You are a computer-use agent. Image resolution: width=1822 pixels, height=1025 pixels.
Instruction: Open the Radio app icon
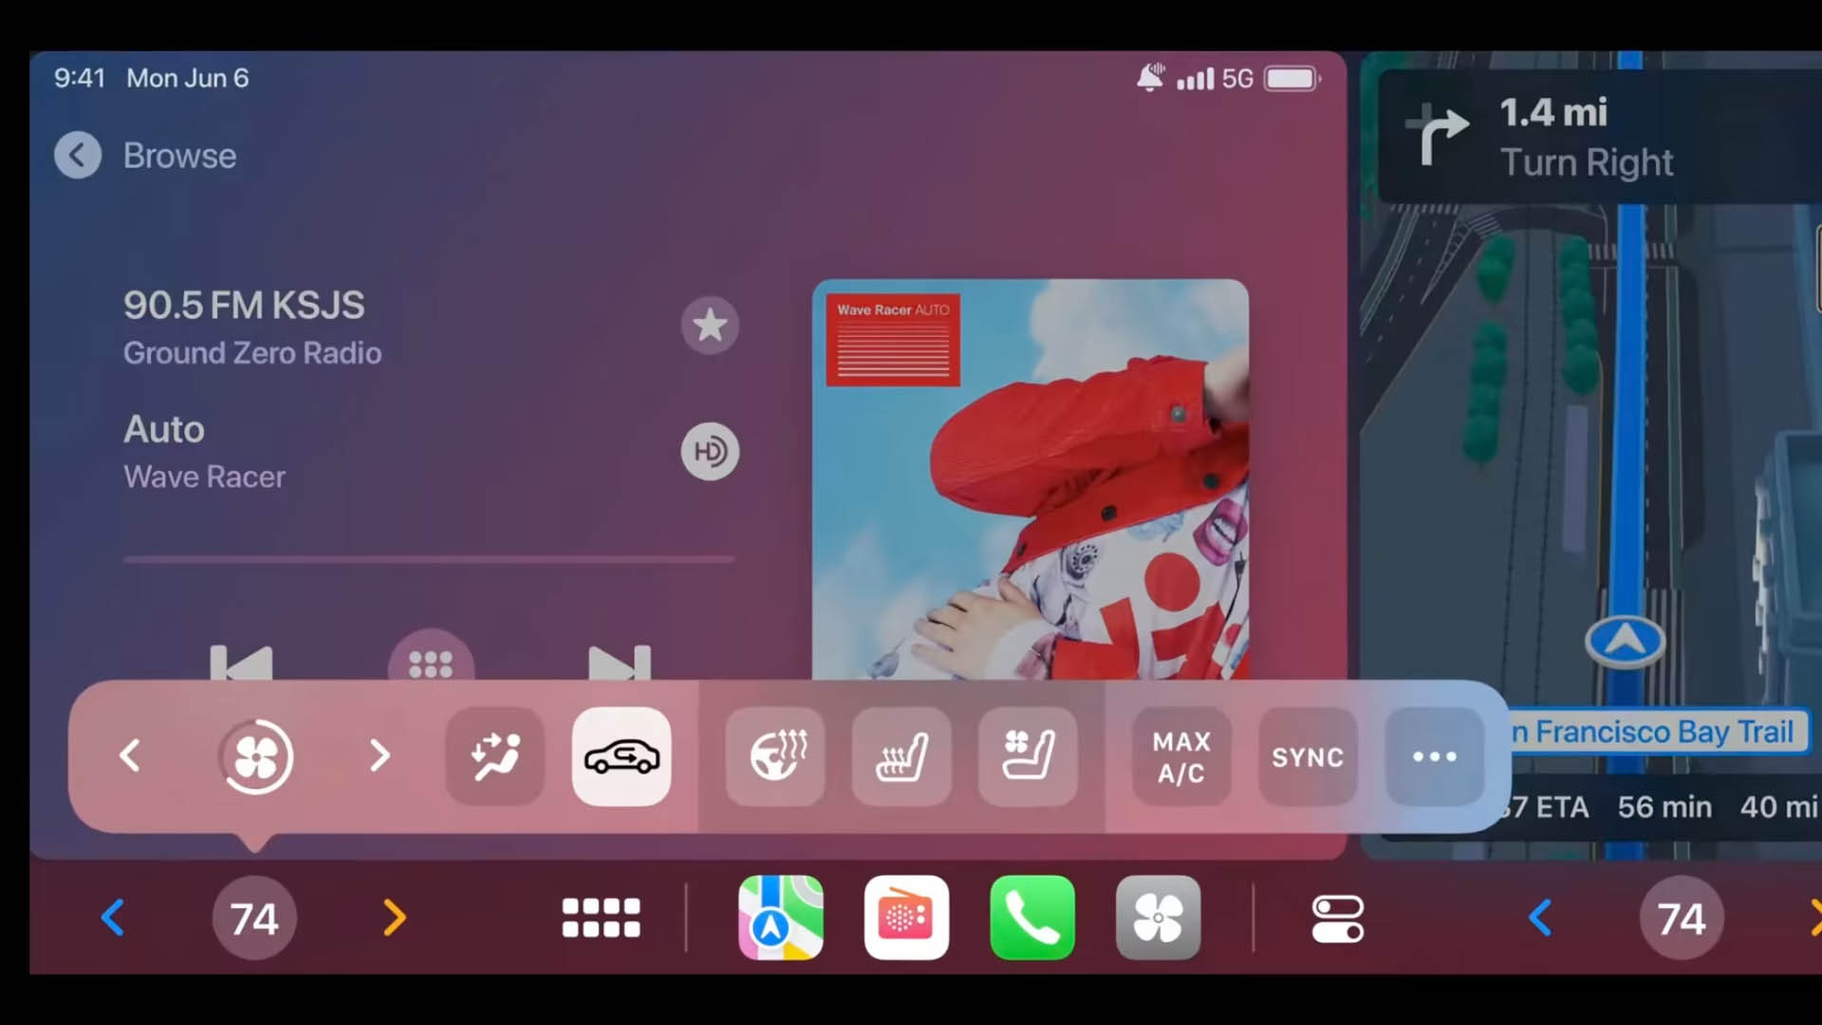point(906,918)
